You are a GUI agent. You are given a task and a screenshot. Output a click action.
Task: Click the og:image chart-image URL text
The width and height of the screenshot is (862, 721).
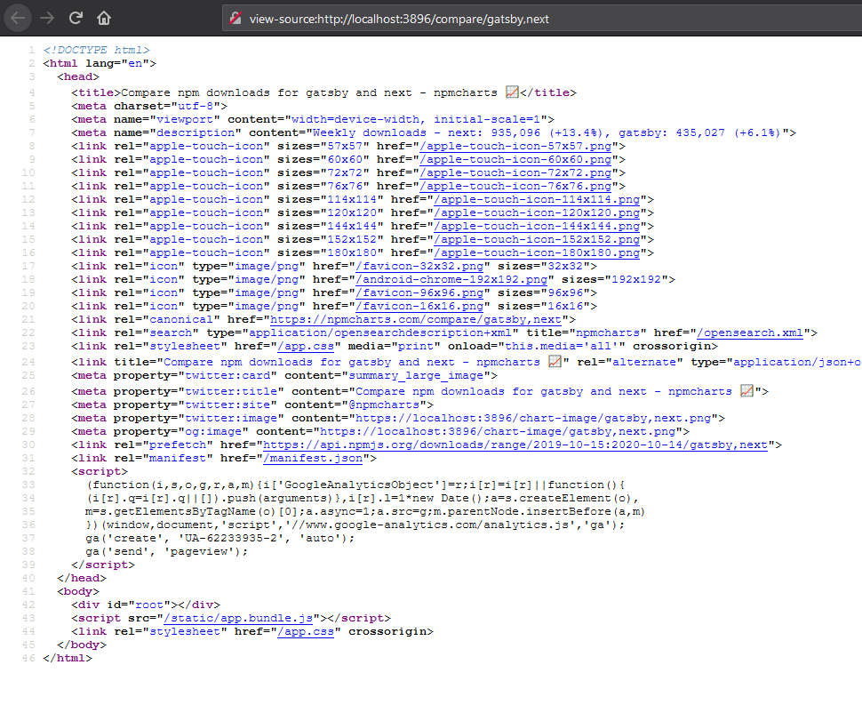tap(498, 432)
